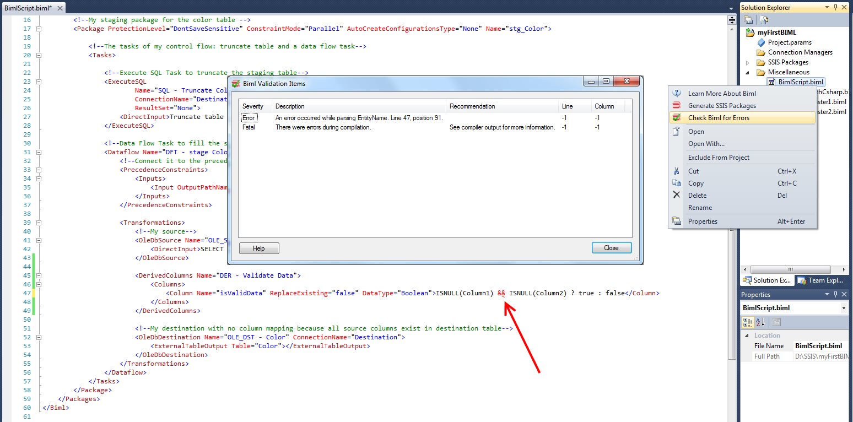Click the Check Biml for Errors icon
Screen dimensions: 853x422
(x=676, y=117)
